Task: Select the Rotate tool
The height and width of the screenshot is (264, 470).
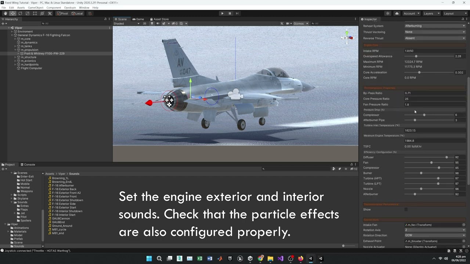Action: coord(20,14)
